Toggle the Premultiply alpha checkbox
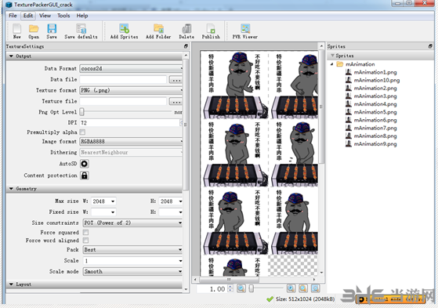The width and height of the screenshot is (438, 308). pos(82,132)
